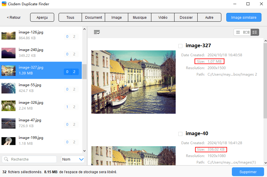Select image-326.jpg in the list

point(41,105)
